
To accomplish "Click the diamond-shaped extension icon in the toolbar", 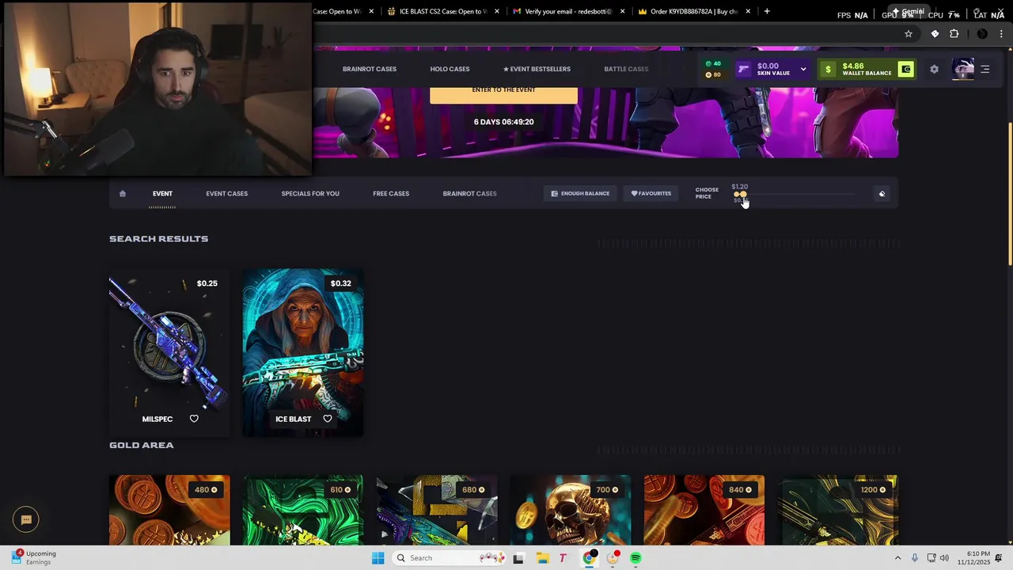I will 935,34.
